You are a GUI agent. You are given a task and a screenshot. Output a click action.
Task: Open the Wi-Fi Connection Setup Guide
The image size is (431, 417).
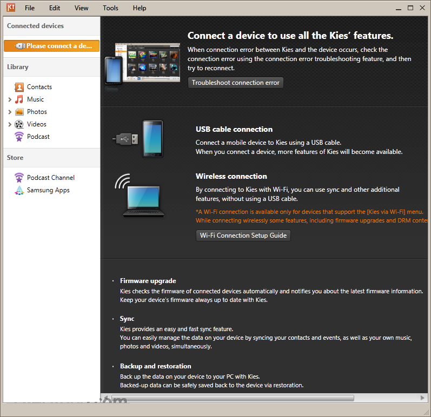click(x=243, y=236)
